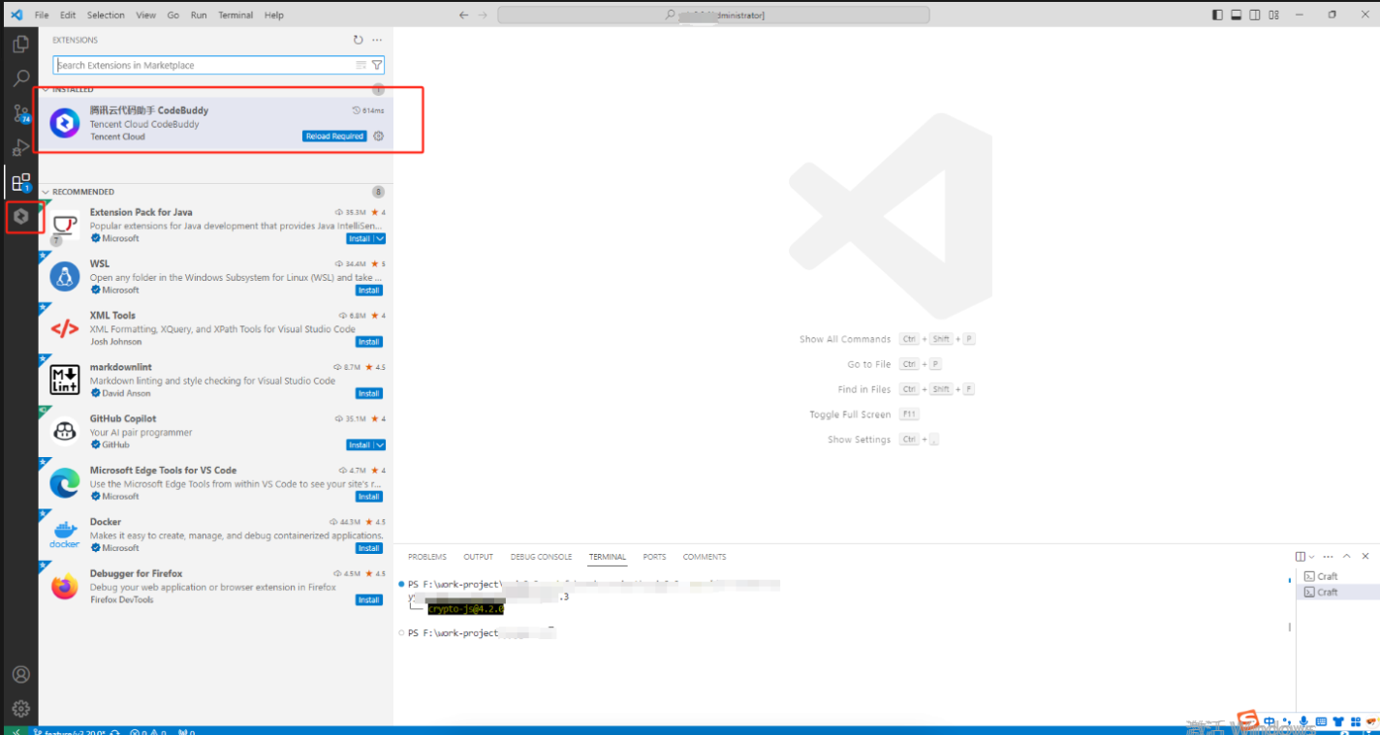1380x735 pixels.
Task: Open the Search view in activity bar
Action: tap(20, 78)
